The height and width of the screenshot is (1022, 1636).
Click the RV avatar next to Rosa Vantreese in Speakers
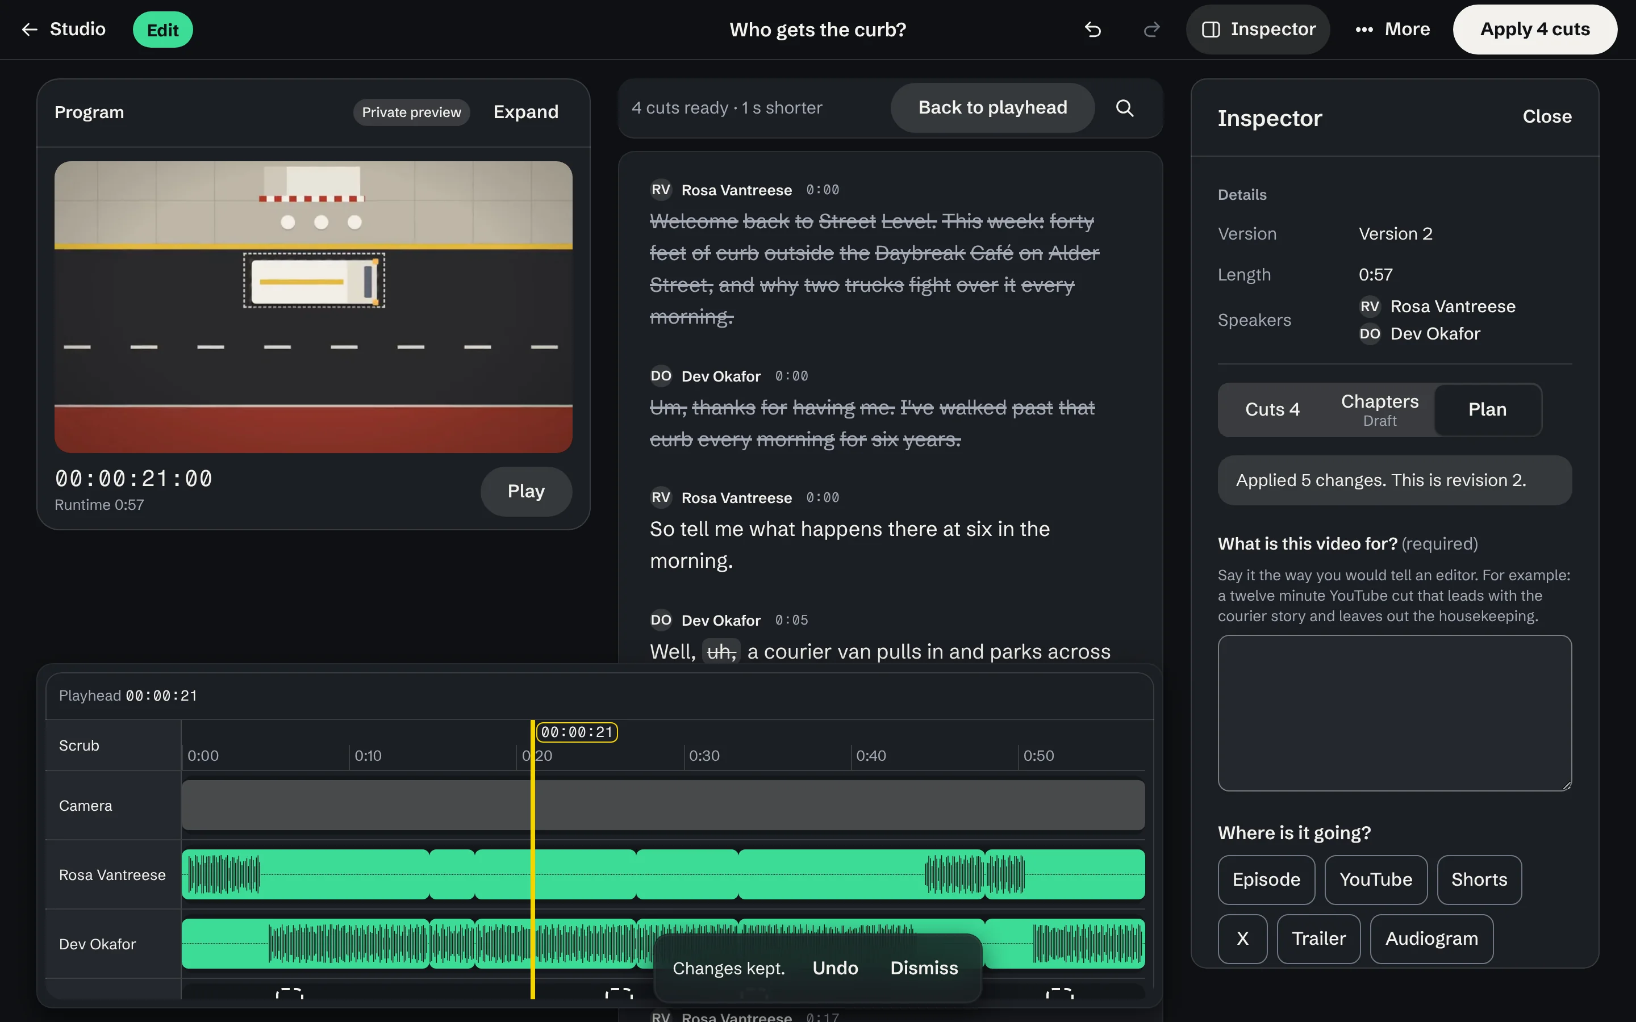[x=1370, y=307]
